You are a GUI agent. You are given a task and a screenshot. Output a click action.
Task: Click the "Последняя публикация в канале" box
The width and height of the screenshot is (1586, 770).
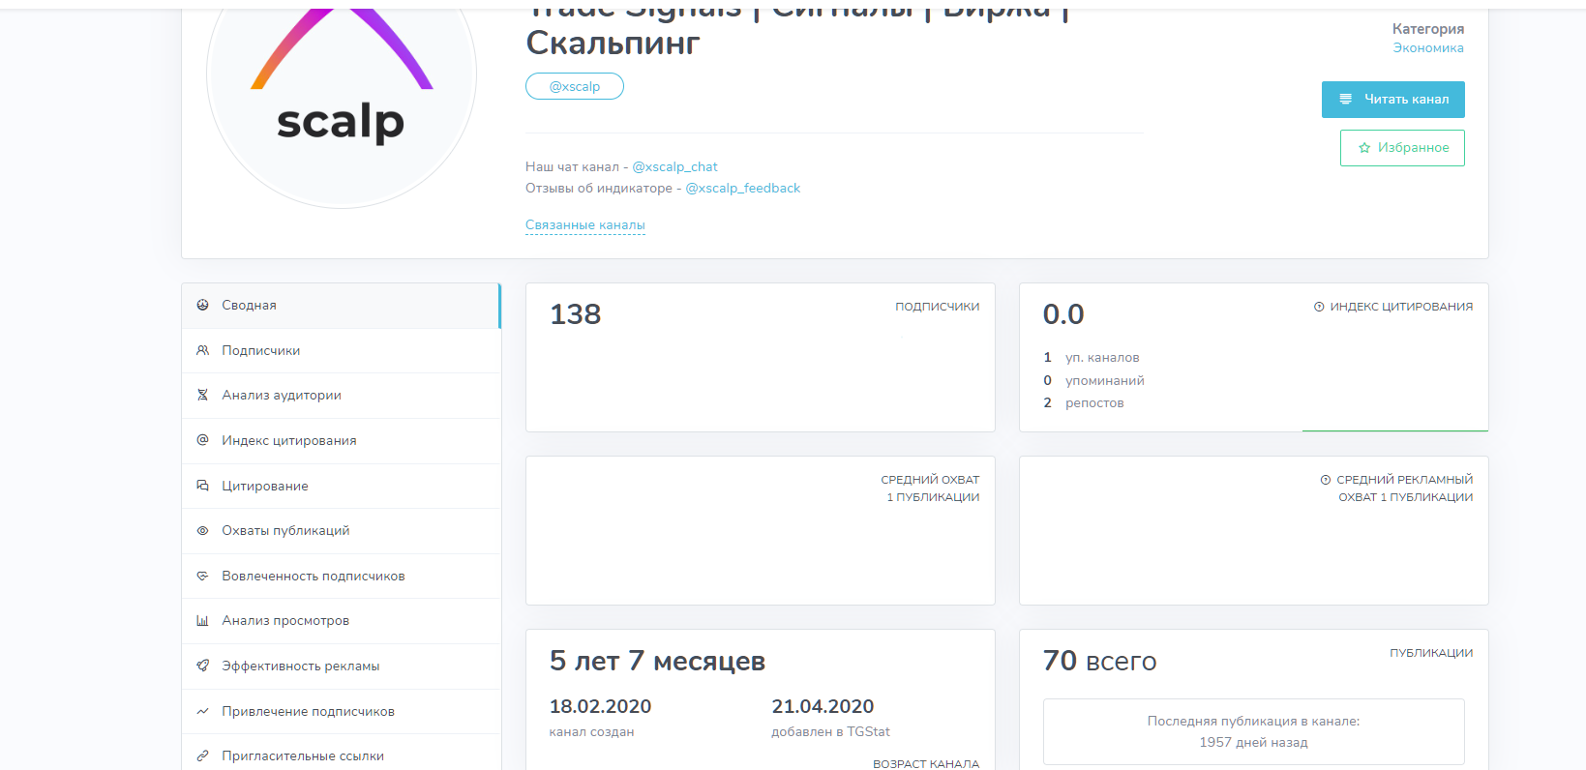tap(1253, 731)
